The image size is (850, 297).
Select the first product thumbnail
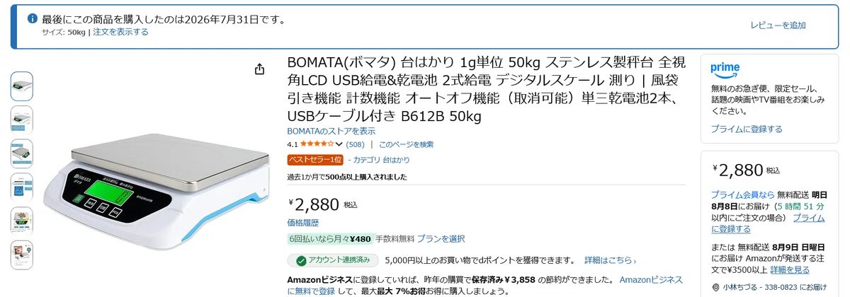click(x=21, y=86)
